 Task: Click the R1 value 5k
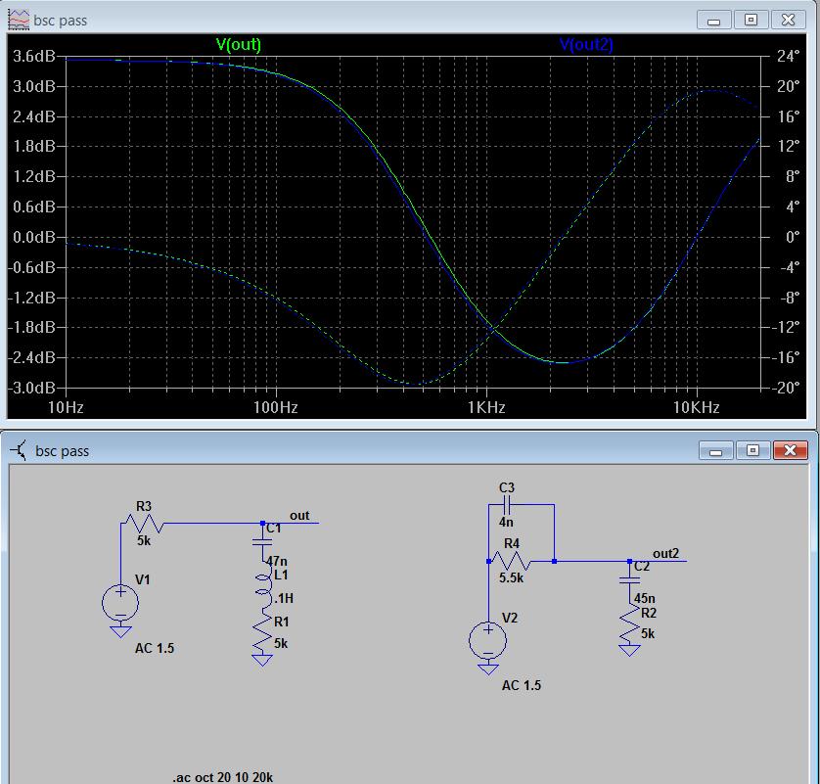(x=281, y=644)
